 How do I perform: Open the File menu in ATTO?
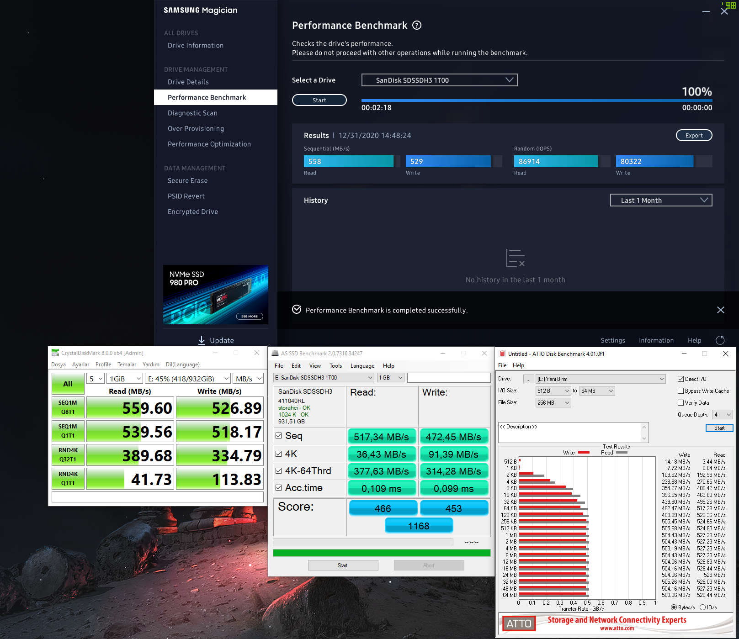(x=502, y=365)
